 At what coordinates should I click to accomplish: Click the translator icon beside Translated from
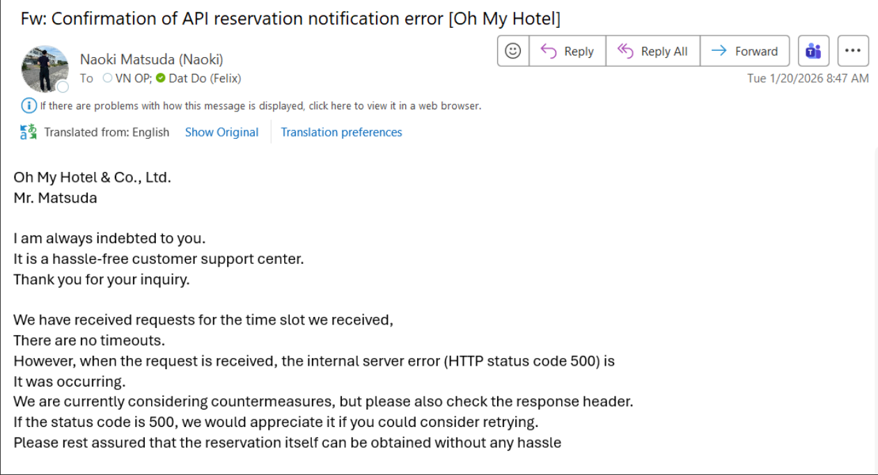(29, 132)
